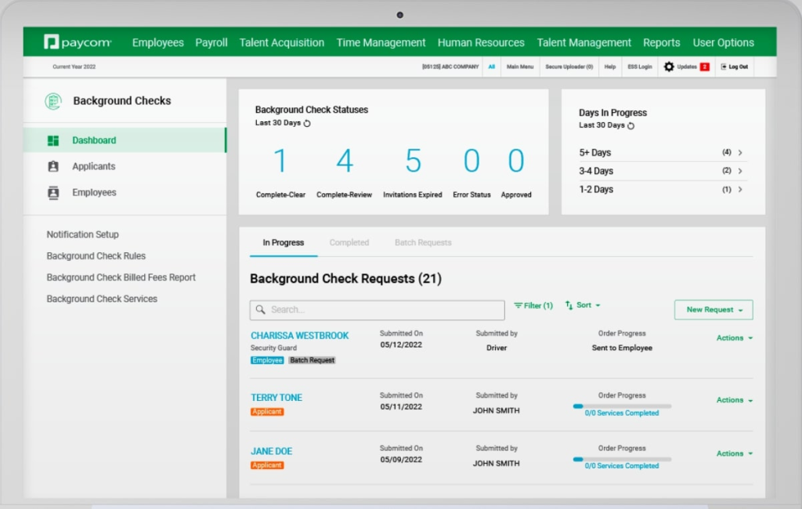Viewport: 802px width, 509px height.
Task: Click the search magnifying glass icon
Action: click(x=261, y=310)
